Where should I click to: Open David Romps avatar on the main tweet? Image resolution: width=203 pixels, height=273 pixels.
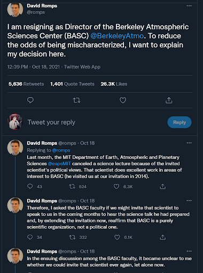pos(15,9)
